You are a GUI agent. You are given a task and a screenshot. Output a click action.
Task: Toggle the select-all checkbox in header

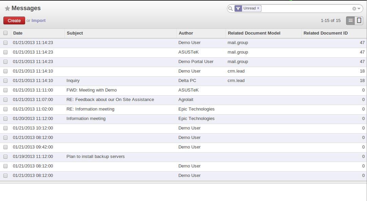(5, 33)
